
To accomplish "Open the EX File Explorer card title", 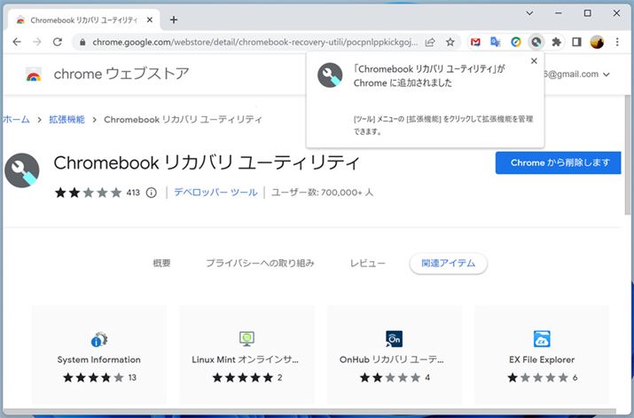I will (x=542, y=359).
